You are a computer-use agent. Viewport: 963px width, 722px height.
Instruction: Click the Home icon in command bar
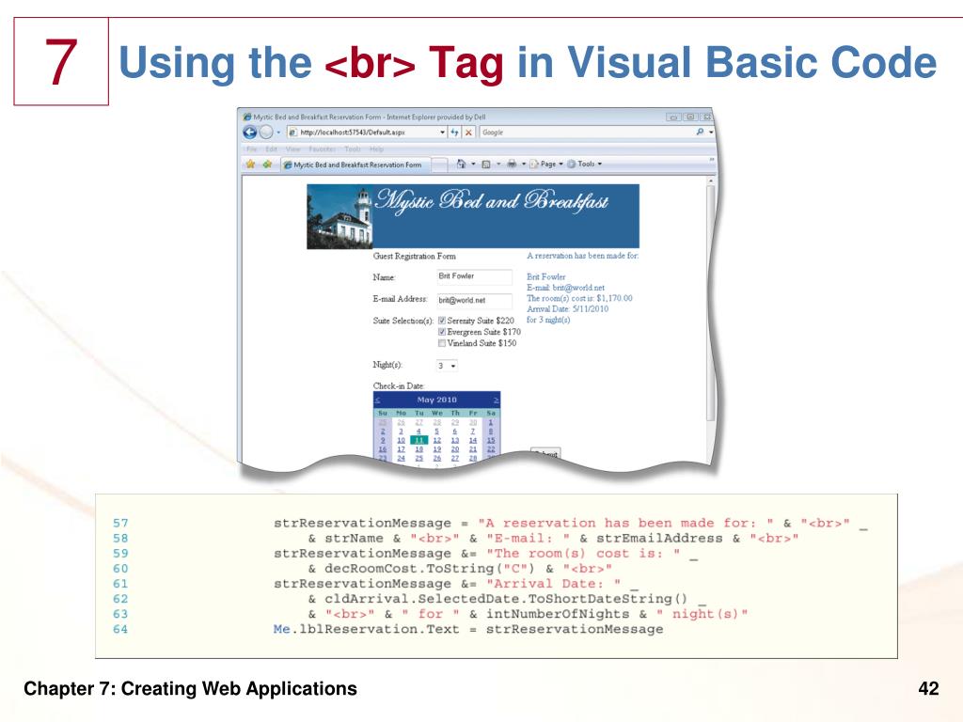[461, 164]
